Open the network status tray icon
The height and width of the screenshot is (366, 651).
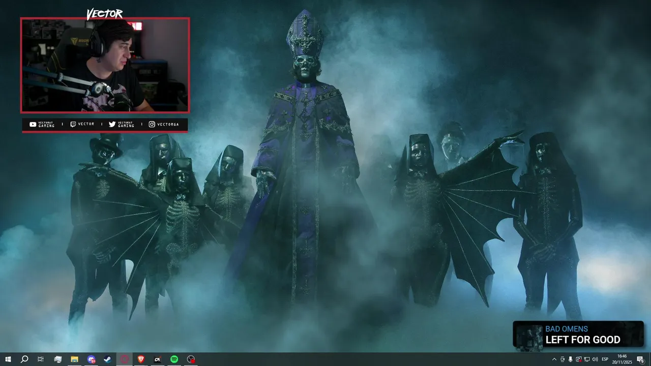[587, 359]
